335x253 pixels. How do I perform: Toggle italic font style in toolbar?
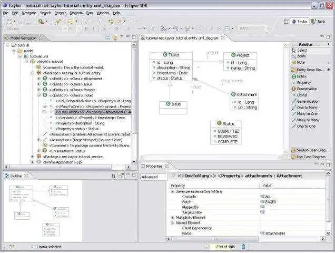click(93, 28)
